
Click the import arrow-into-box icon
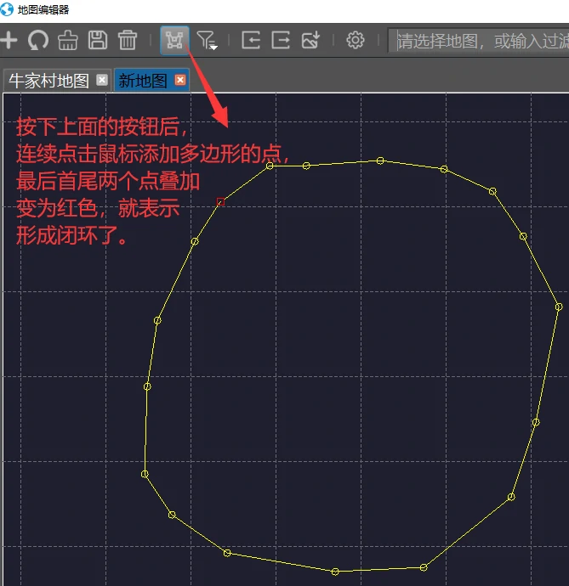click(251, 40)
